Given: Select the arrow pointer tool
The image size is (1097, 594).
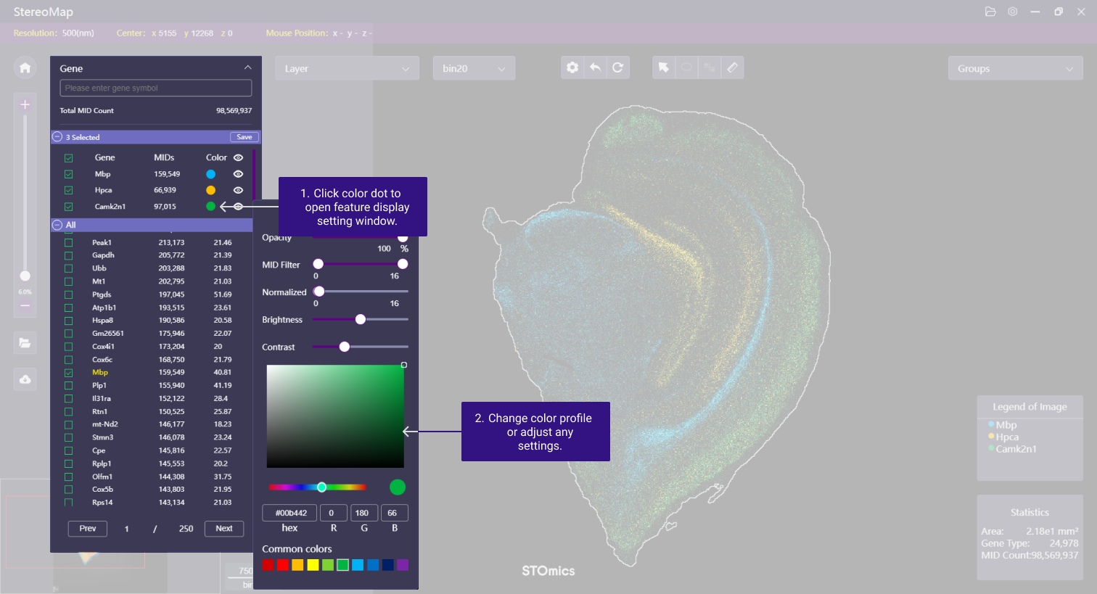Looking at the screenshot, I should point(663,67).
